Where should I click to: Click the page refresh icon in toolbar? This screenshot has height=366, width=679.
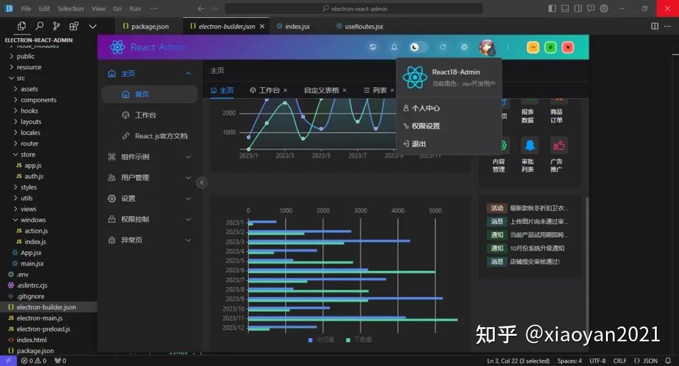pos(443,47)
